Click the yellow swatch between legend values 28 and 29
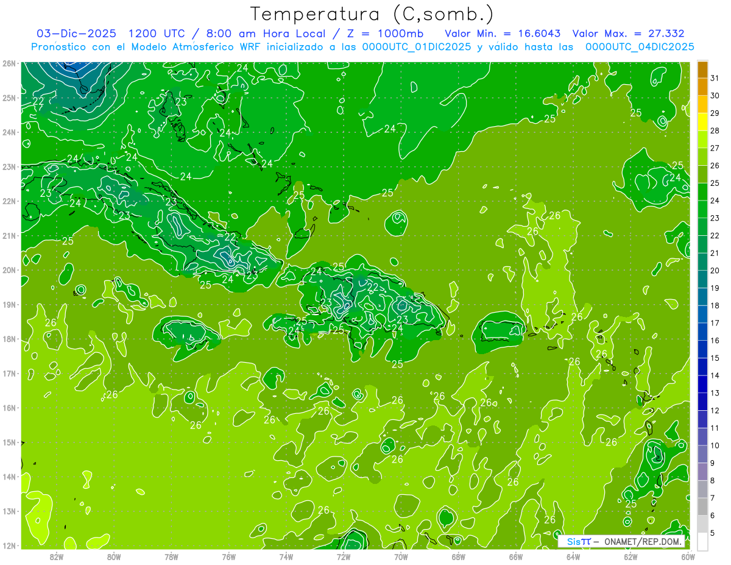Viewport: 731px width, 565px height. (702, 123)
